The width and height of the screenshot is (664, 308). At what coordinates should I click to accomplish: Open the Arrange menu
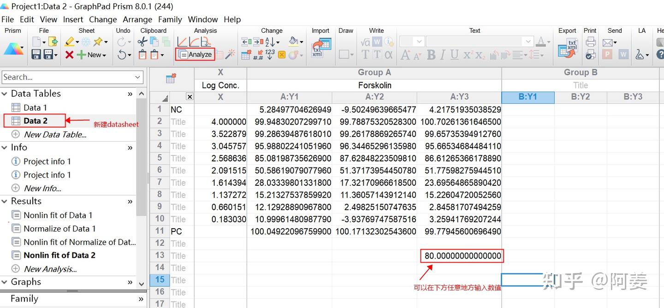coord(137,19)
